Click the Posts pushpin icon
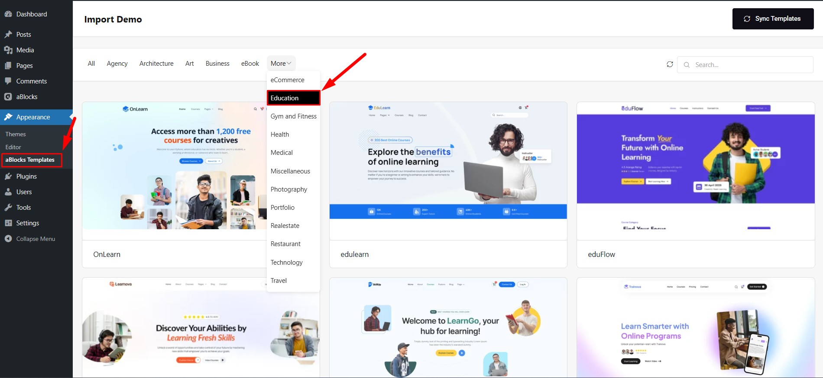823x378 pixels. pyautogui.click(x=8, y=35)
